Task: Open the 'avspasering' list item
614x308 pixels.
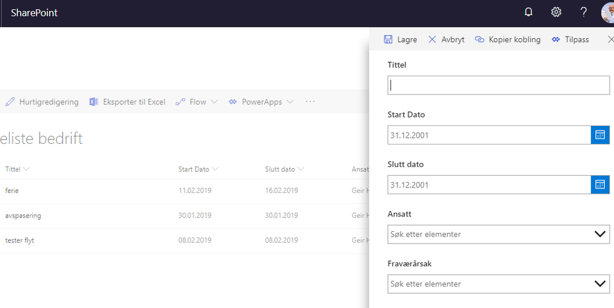Action: coord(23,216)
